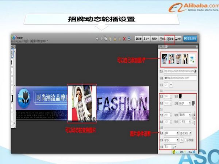
Task: Click the blue browser icon in status bar
Action: tap(194, 152)
